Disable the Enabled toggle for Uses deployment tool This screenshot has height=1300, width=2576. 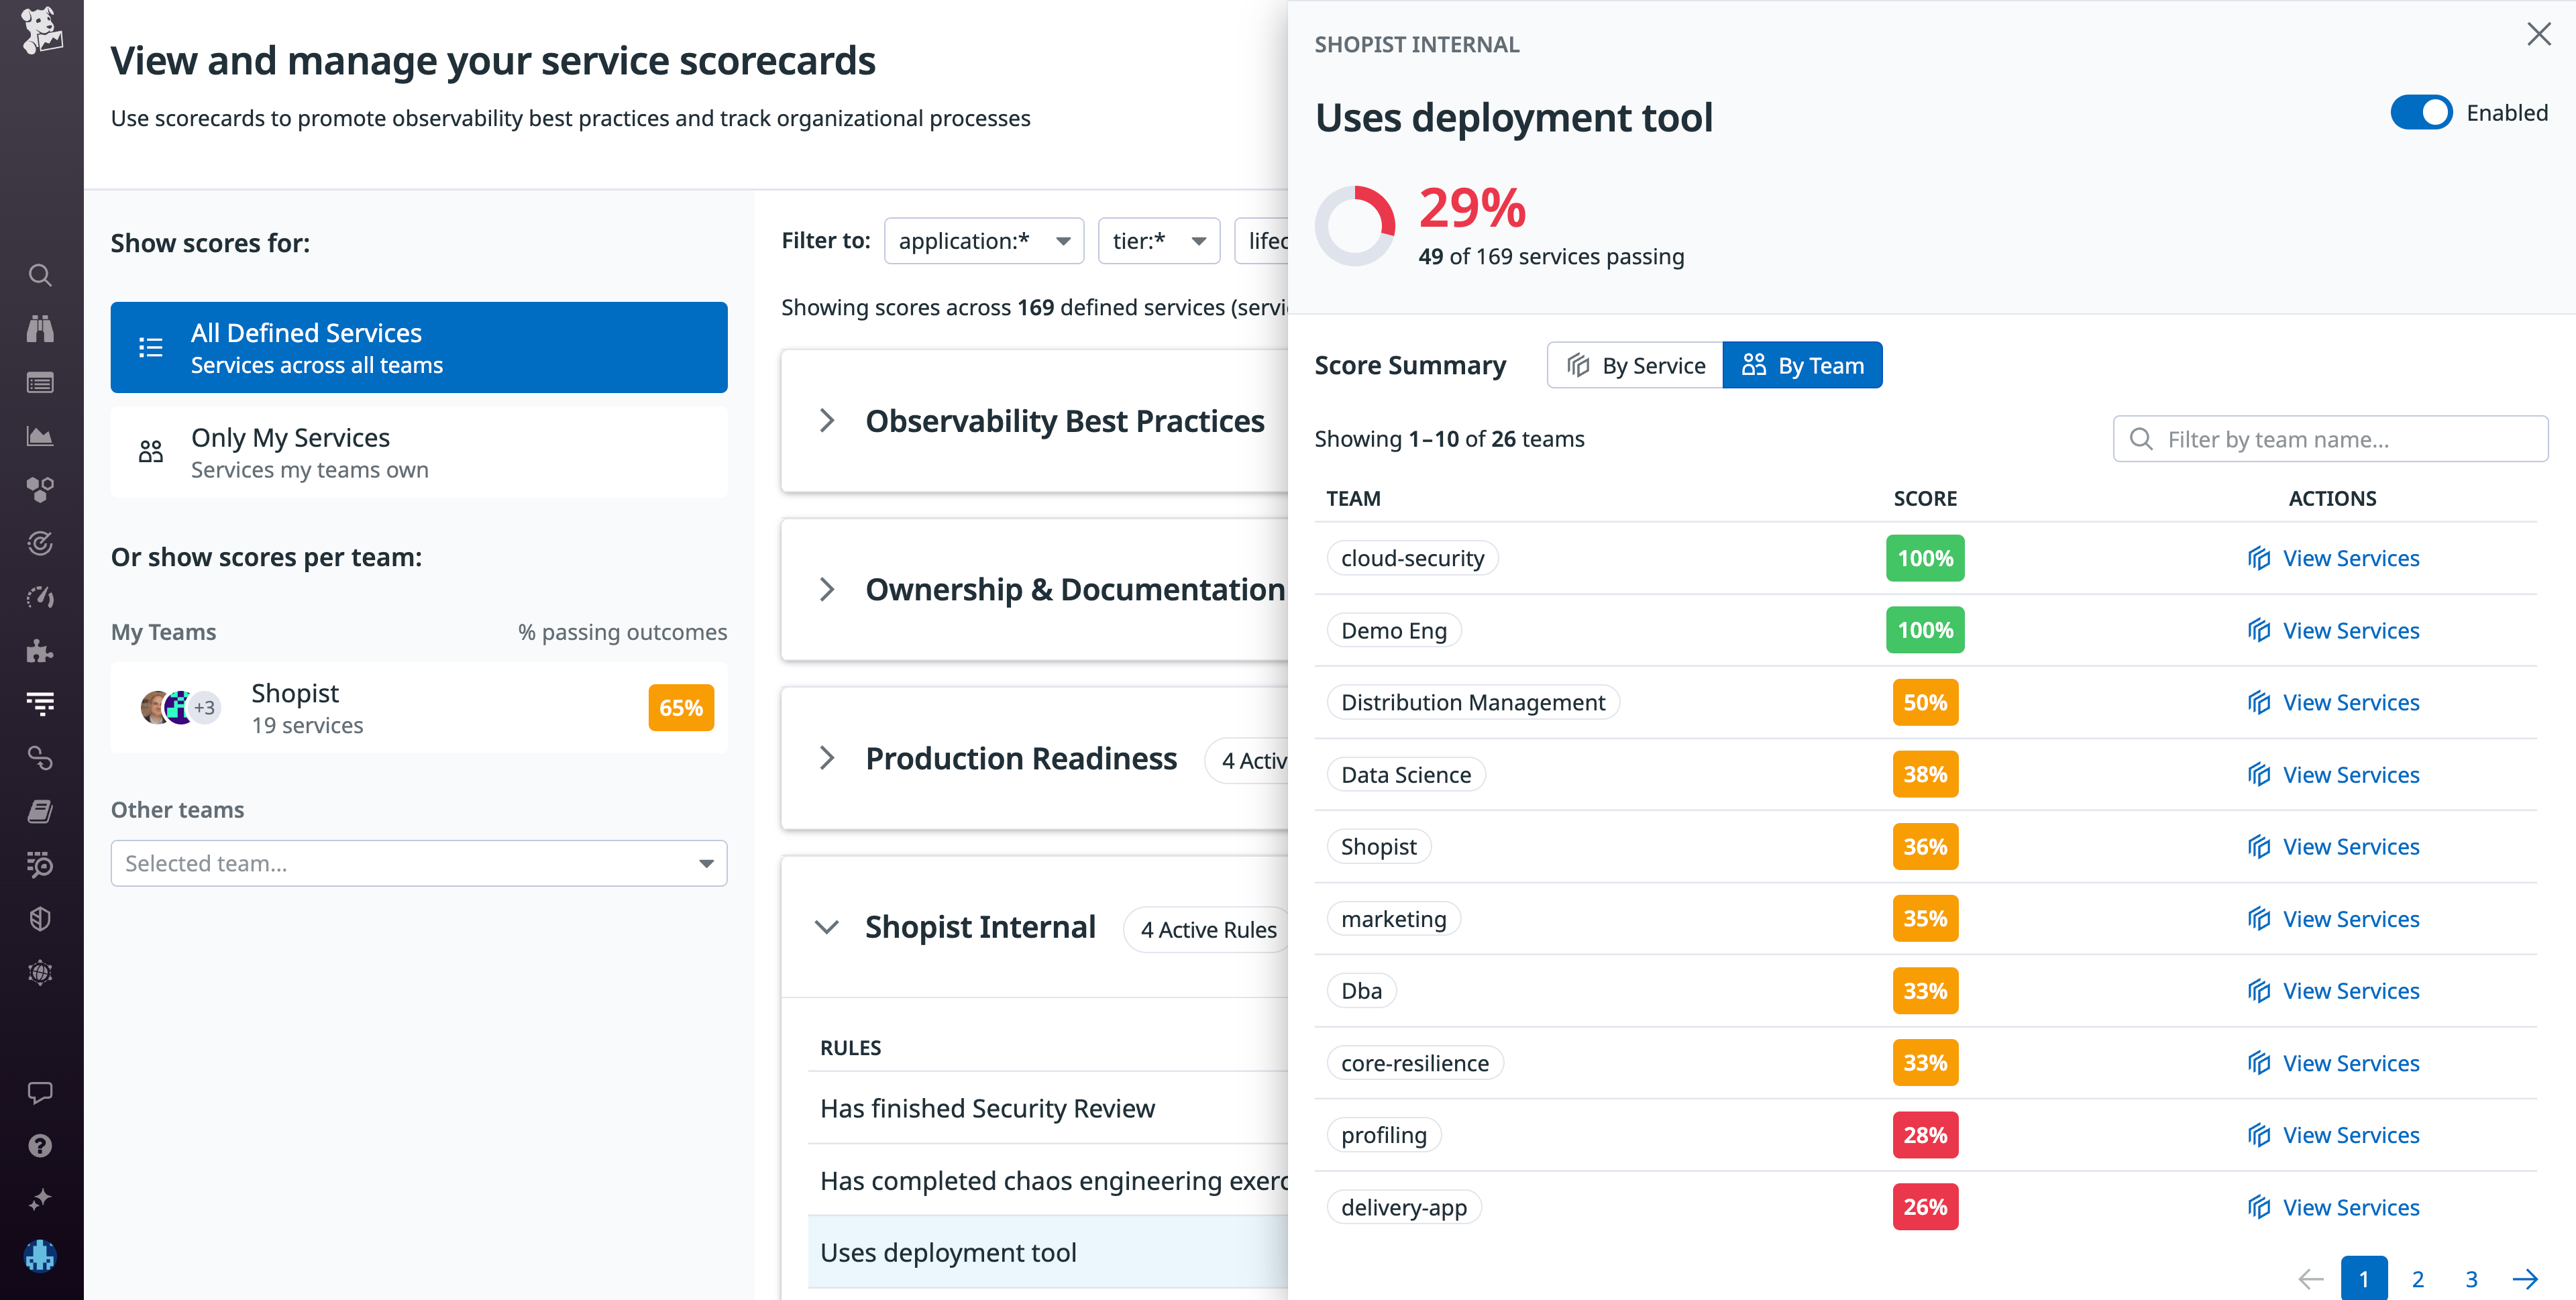(2421, 112)
